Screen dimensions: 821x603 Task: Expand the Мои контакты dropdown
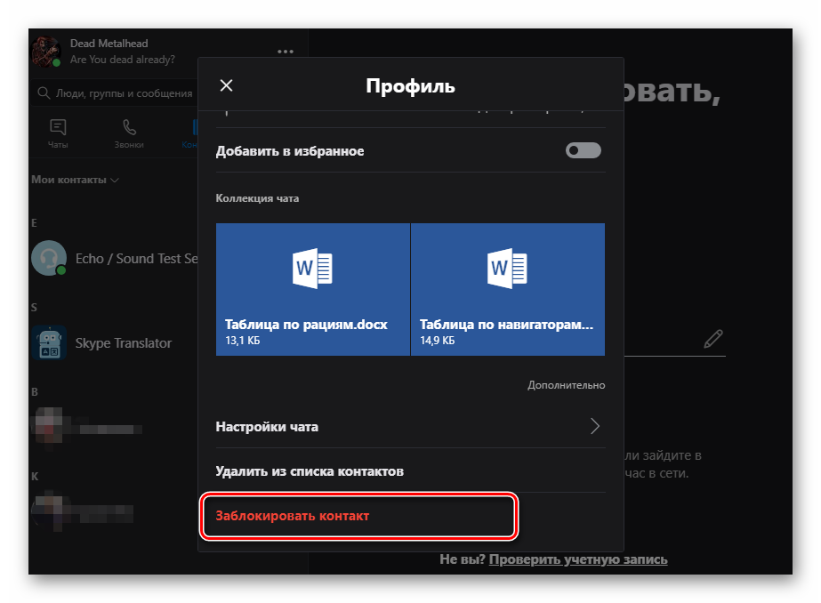(75, 180)
